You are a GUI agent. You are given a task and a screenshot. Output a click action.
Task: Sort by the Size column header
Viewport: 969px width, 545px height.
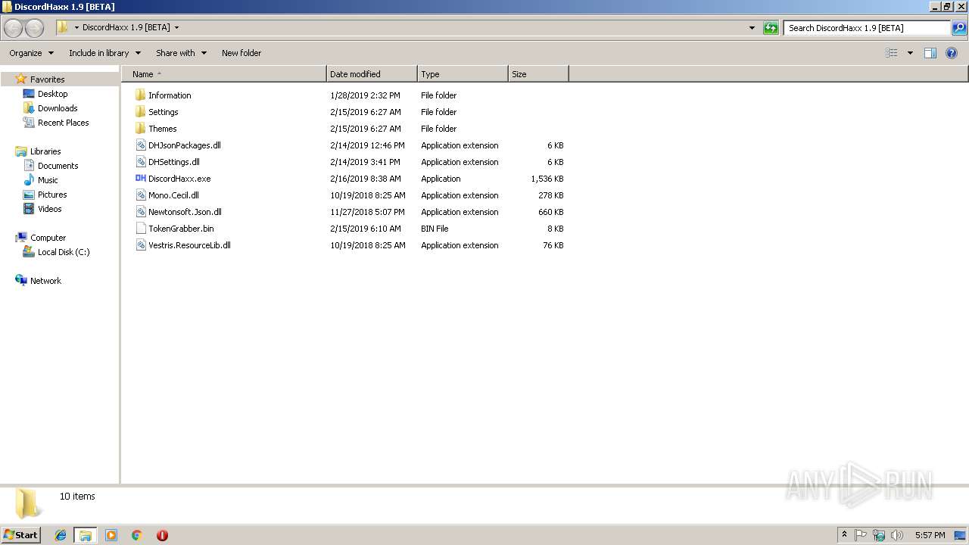(x=538, y=74)
